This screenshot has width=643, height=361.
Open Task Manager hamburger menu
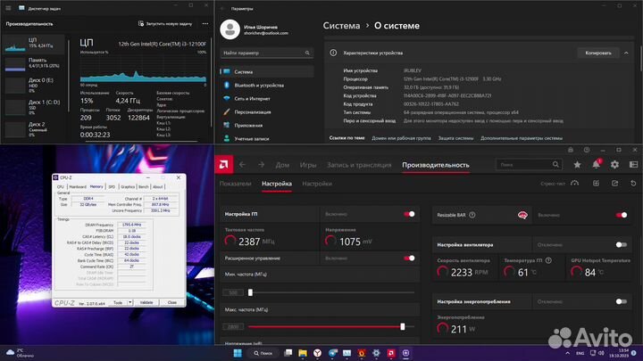tap(8, 8)
